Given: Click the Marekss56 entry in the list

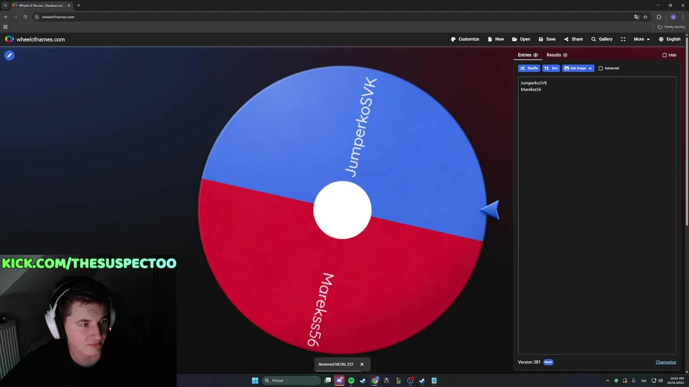Looking at the screenshot, I should click(531, 89).
